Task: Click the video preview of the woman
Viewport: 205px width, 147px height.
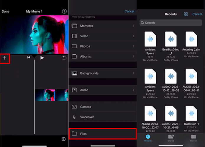Action: pos(34,34)
